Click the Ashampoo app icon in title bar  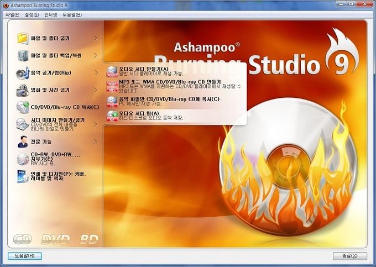point(6,5)
